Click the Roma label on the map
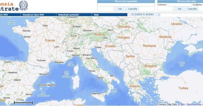Viewport: 203px width, 106px height. (92, 71)
